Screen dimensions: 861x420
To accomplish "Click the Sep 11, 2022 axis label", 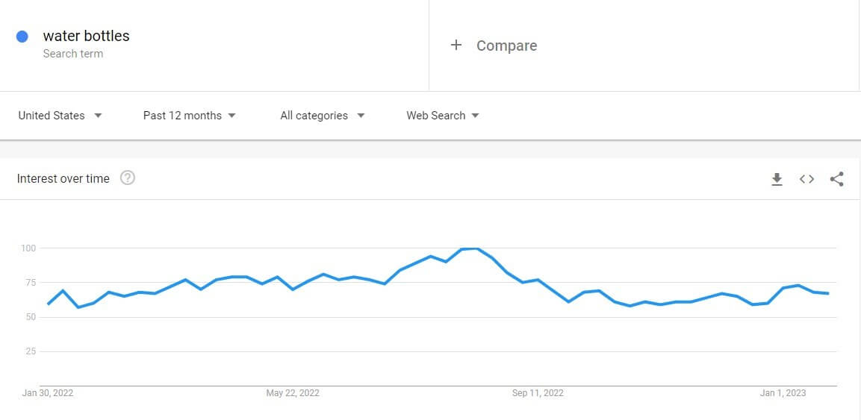I will click(538, 393).
